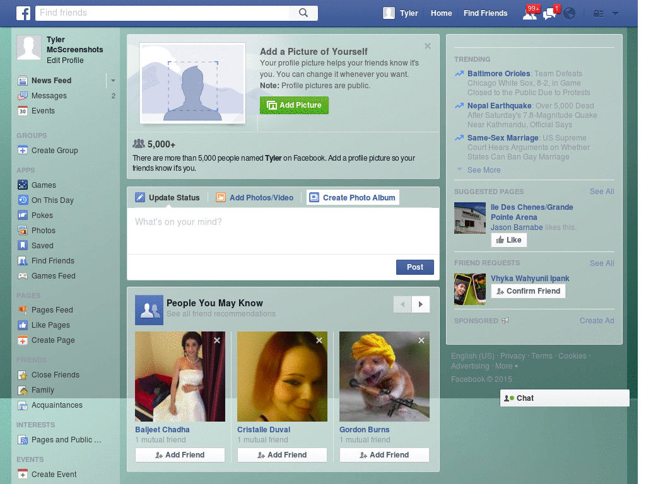This screenshot has height=484, width=646.
Task: Open Tyler profile link in top bar
Action: pyautogui.click(x=409, y=13)
